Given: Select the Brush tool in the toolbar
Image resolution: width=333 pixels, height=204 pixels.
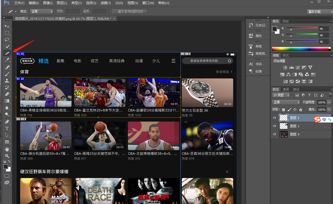Looking at the screenshot, I should click(x=7, y=74).
